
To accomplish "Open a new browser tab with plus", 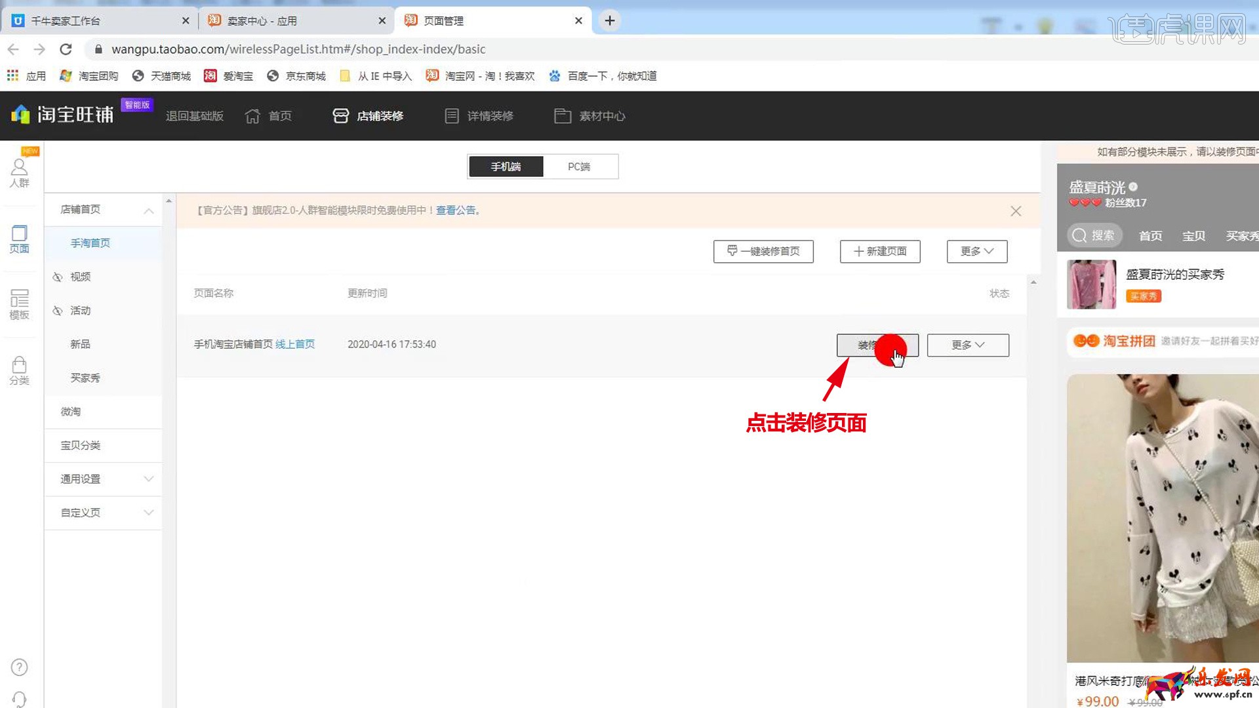I will tap(609, 21).
